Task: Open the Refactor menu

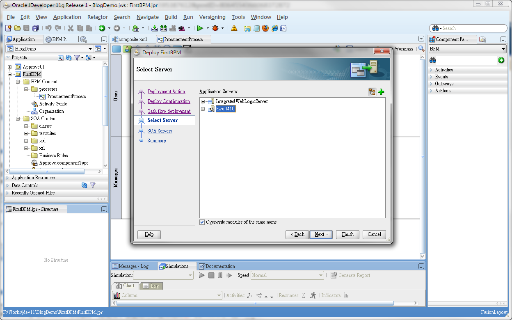Action: pyautogui.click(x=98, y=17)
